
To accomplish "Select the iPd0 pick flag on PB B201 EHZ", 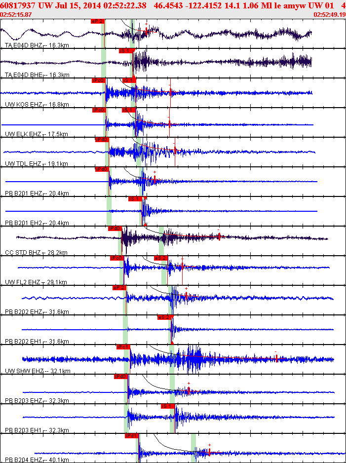I will click(102, 169).
